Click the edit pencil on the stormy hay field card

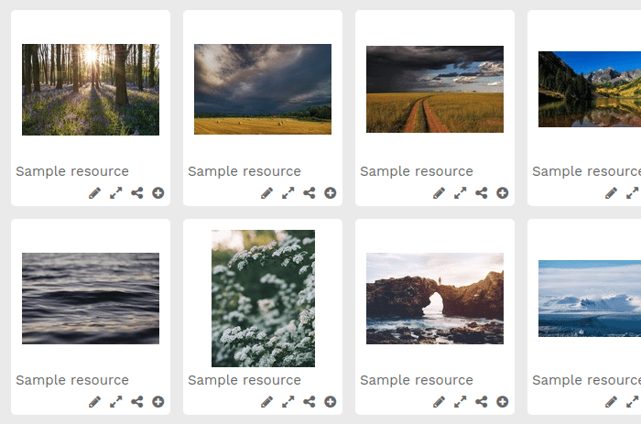(267, 193)
